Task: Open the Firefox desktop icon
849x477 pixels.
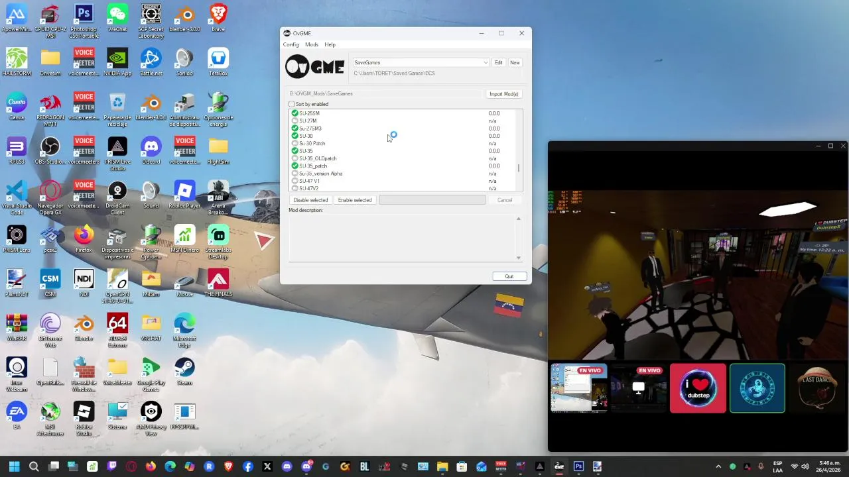Action: click(x=84, y=239)
